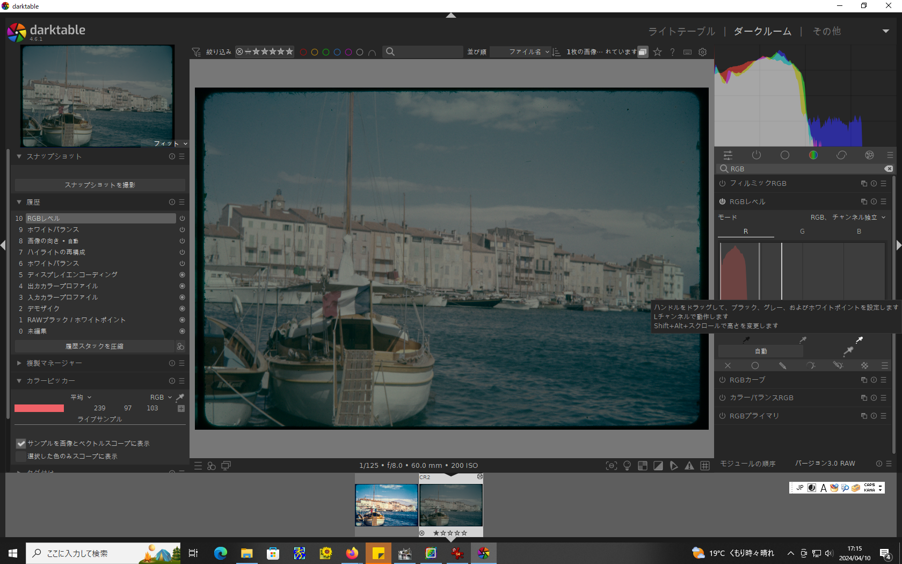Add the current color sample to live samples

(181, 408)
